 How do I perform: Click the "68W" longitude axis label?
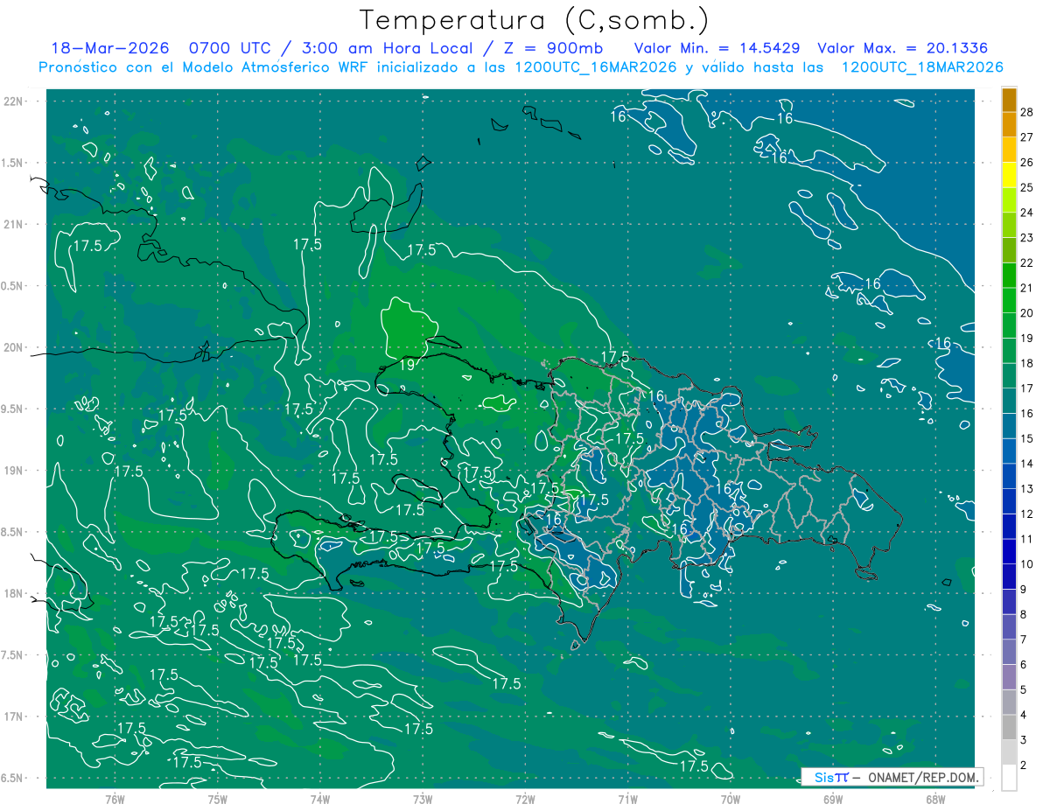935,799
